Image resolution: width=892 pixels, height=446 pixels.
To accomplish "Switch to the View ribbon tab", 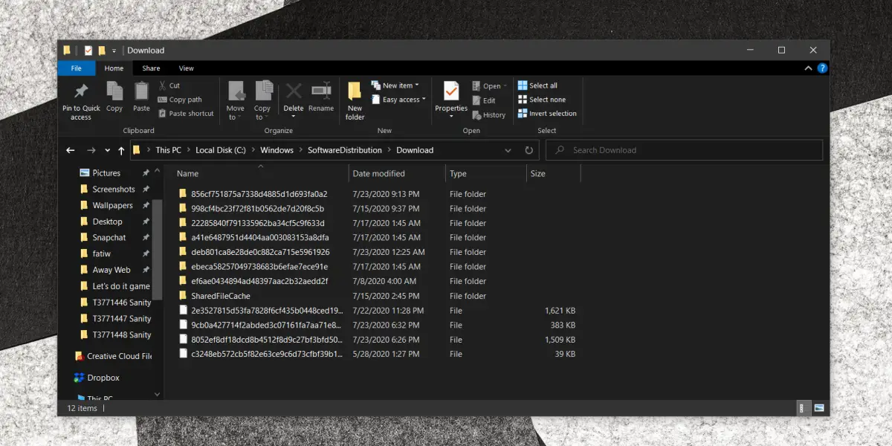I will pyautogui.click(x=187, y=68).
